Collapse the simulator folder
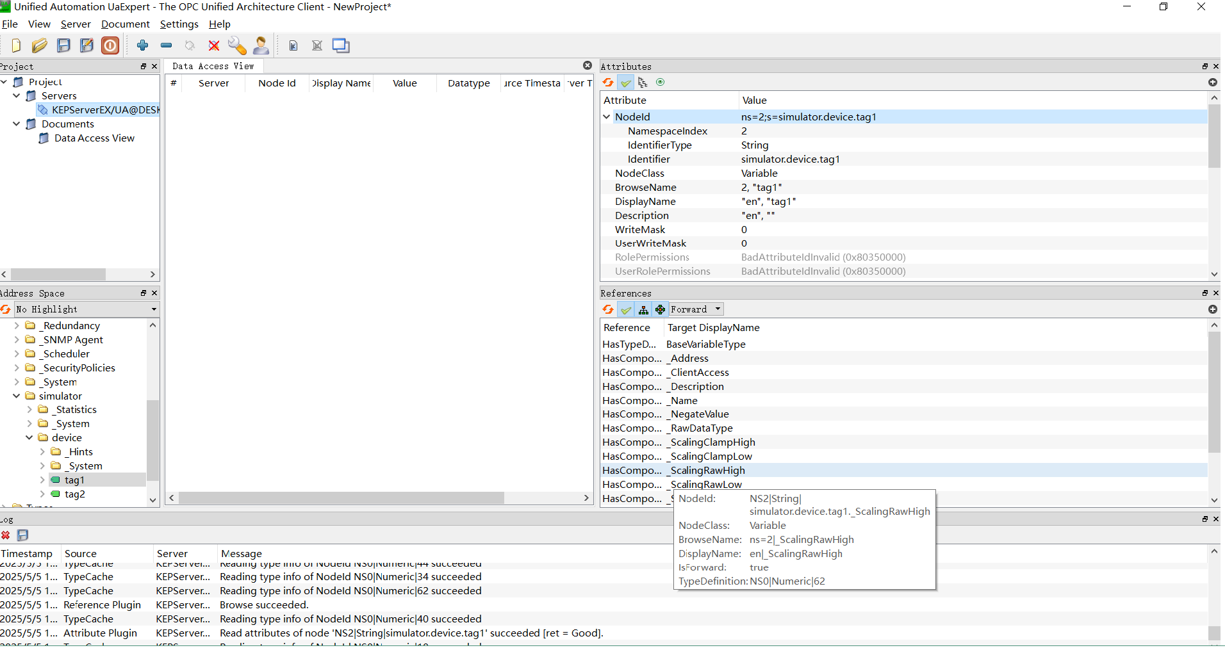 [17, 396]
